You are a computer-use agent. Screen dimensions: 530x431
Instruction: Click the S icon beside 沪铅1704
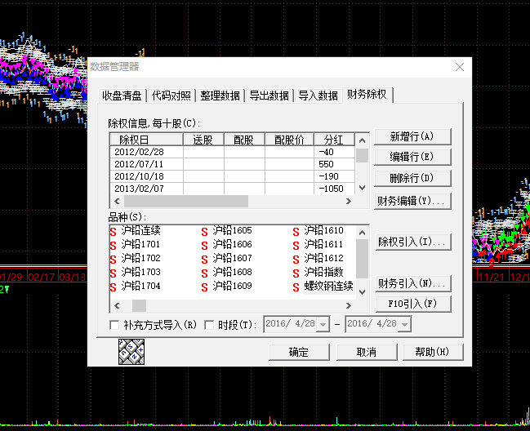(x=114, y=287)
